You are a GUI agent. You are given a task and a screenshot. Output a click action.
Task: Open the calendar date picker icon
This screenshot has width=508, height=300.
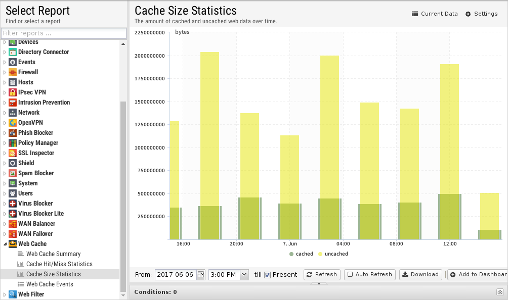coord(201,274)
